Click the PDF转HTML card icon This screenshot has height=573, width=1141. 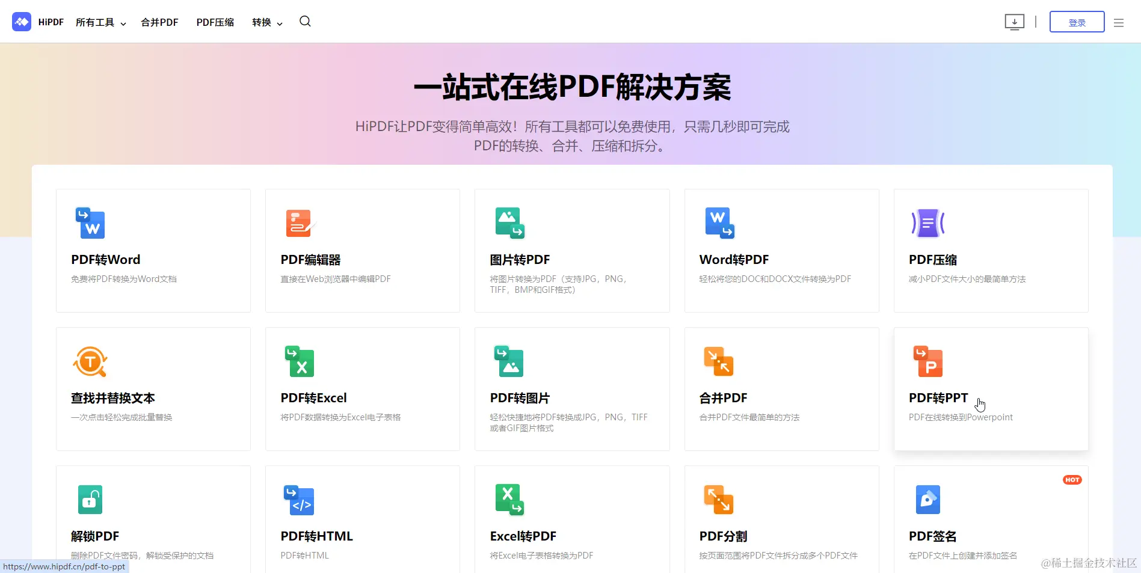coord(299,500)
